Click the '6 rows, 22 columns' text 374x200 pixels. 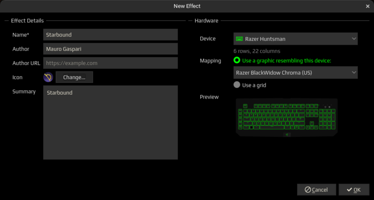click(x=257, y=51)
